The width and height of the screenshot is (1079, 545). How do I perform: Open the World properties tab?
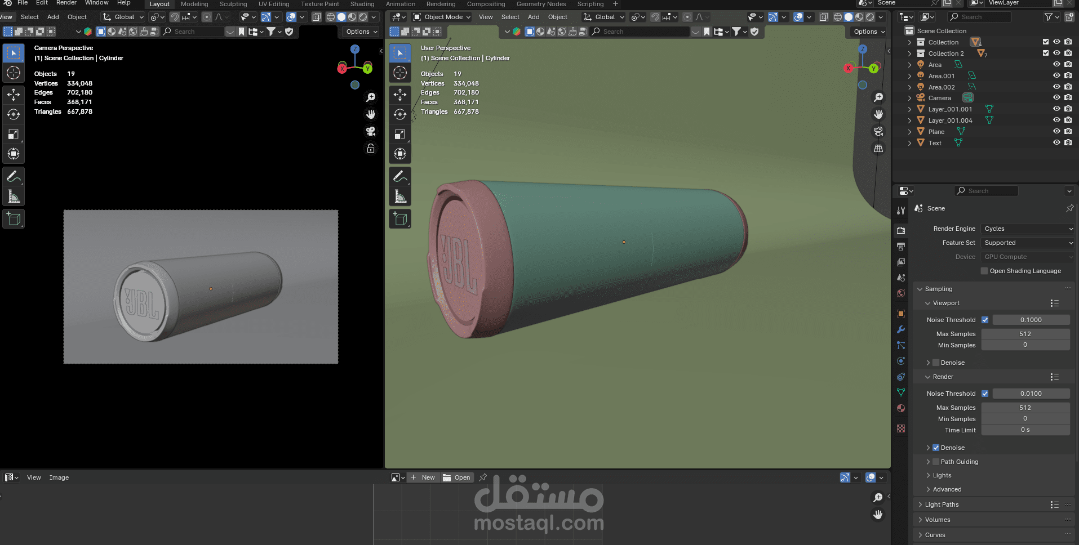(x=901, y=293)
